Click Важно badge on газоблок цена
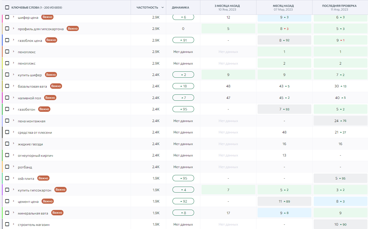 [51, 40]
